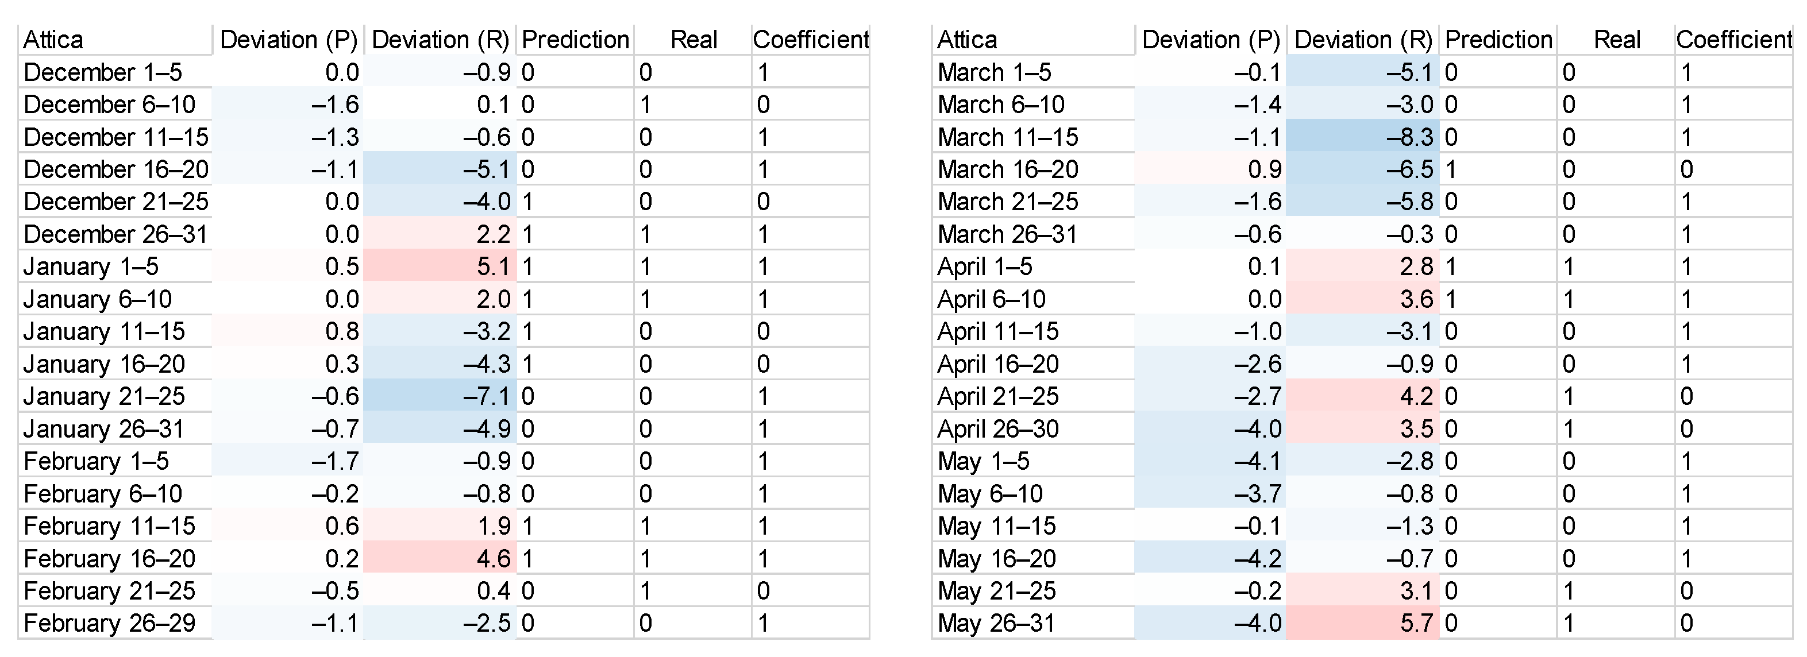This screenshot has width=1807, height=657.
Task: Click the –6.5 cell for March 16–20
Action: (1409, 169)
